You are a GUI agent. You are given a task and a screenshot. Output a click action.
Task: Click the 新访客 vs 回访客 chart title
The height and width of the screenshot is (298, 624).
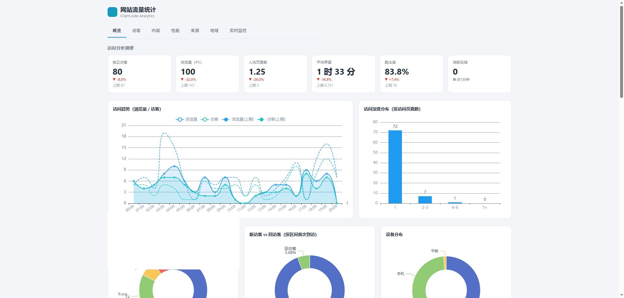pyautogui.click(x=283, y=234)
